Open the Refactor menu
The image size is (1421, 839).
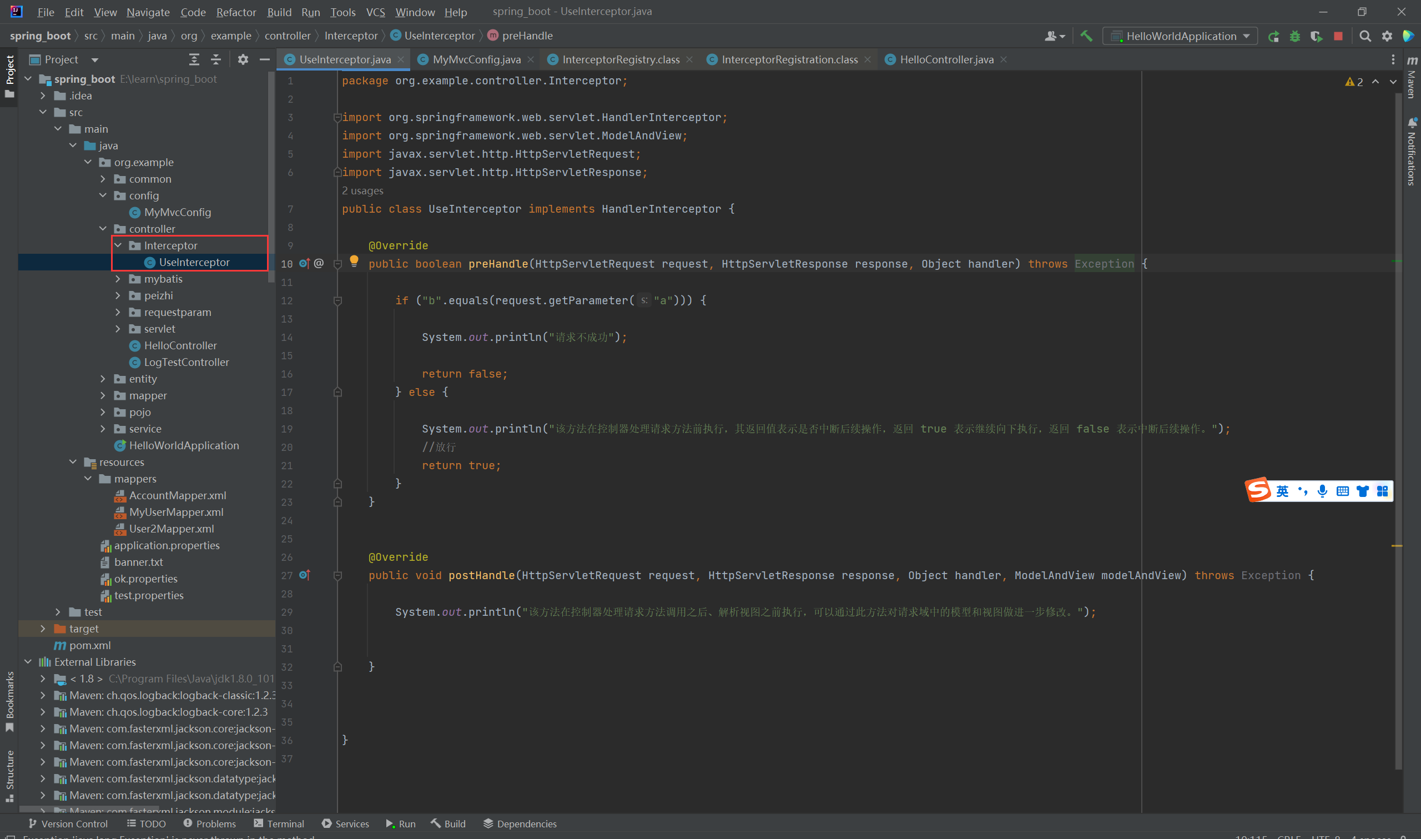tap(235, 12)
